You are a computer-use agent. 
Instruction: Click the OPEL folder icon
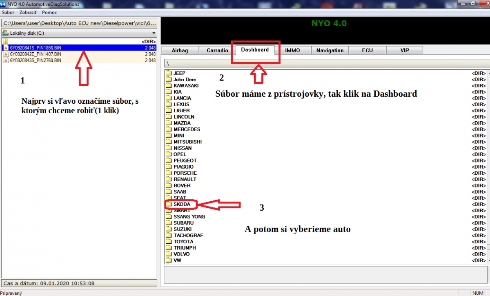click(x=169, y=154)
